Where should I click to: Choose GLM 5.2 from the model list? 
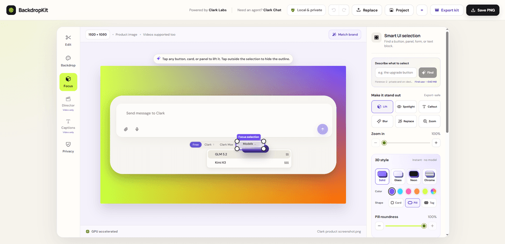249,155
